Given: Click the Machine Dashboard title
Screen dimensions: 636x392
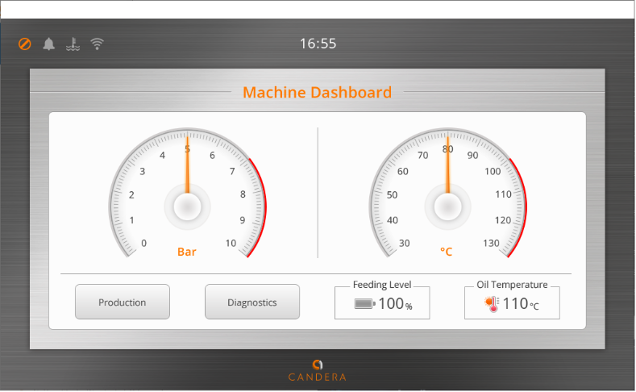Looking at the screenshot, I should [317, 92].
